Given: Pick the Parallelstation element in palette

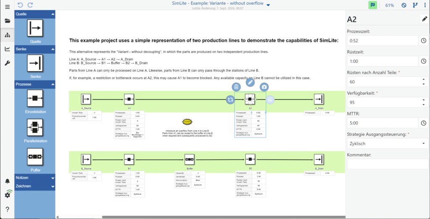Looking at the screenshot, I should coord(35,127).
